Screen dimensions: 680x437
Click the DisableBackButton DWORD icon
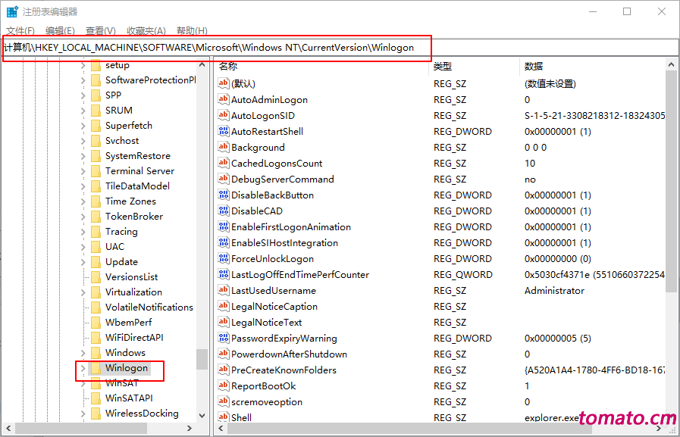(224, 195)
